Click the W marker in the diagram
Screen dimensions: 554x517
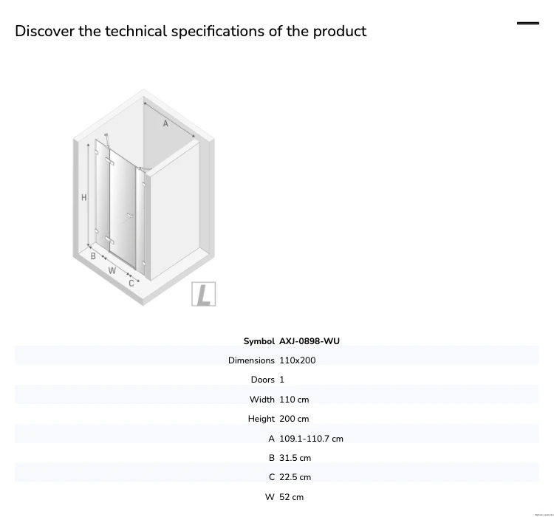pyautogui.click(x=112, y=271)
